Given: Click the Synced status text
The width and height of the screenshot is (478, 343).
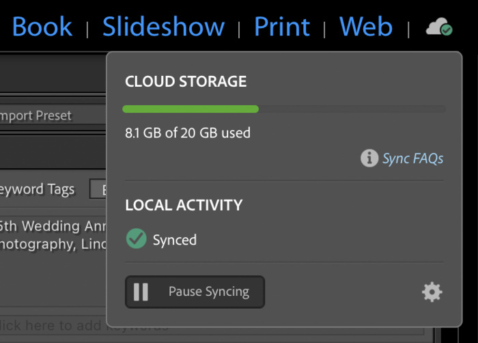Looking at the screenshot, I should (x=175, y=240).
